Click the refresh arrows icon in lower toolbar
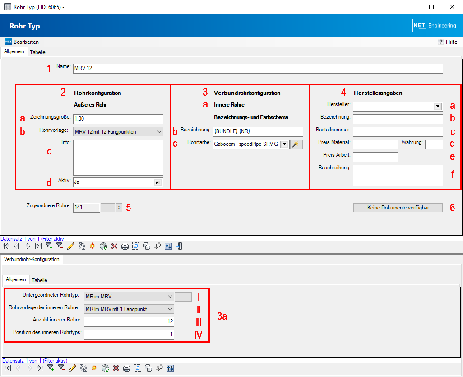Viewport: 463px width, 377px height. coord(83,368)
